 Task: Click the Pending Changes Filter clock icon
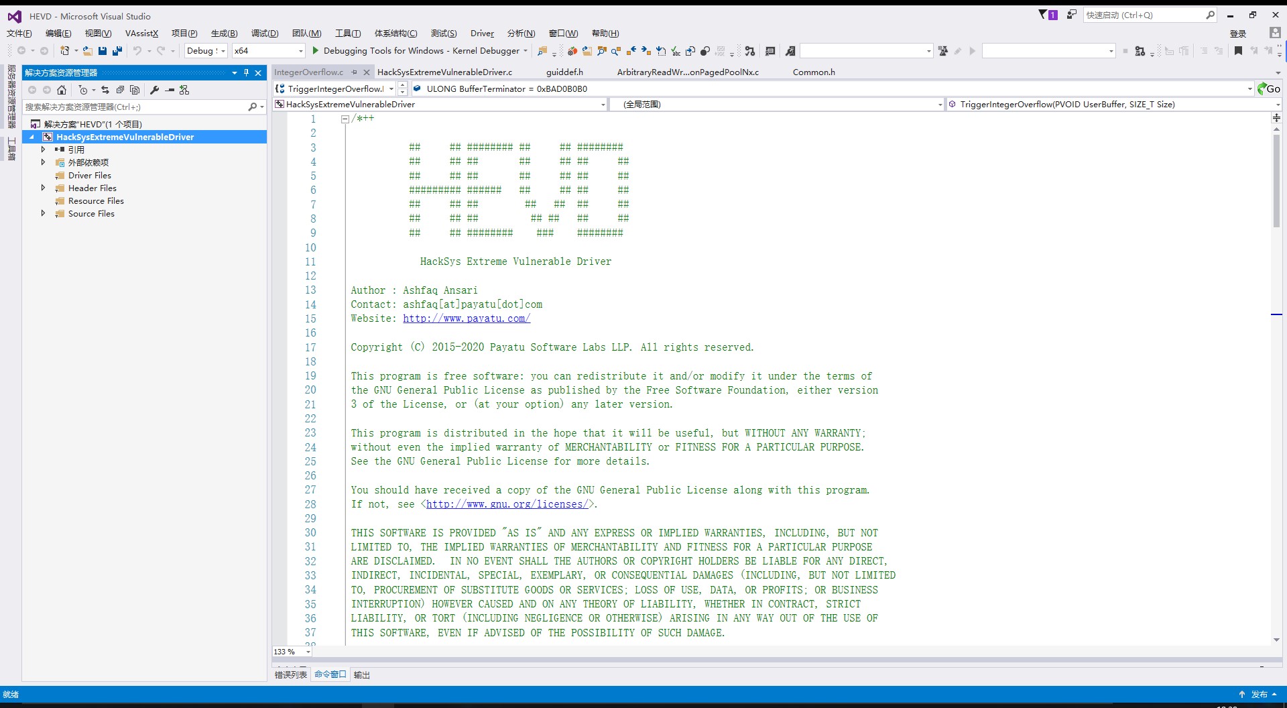(x=83, y=90)
